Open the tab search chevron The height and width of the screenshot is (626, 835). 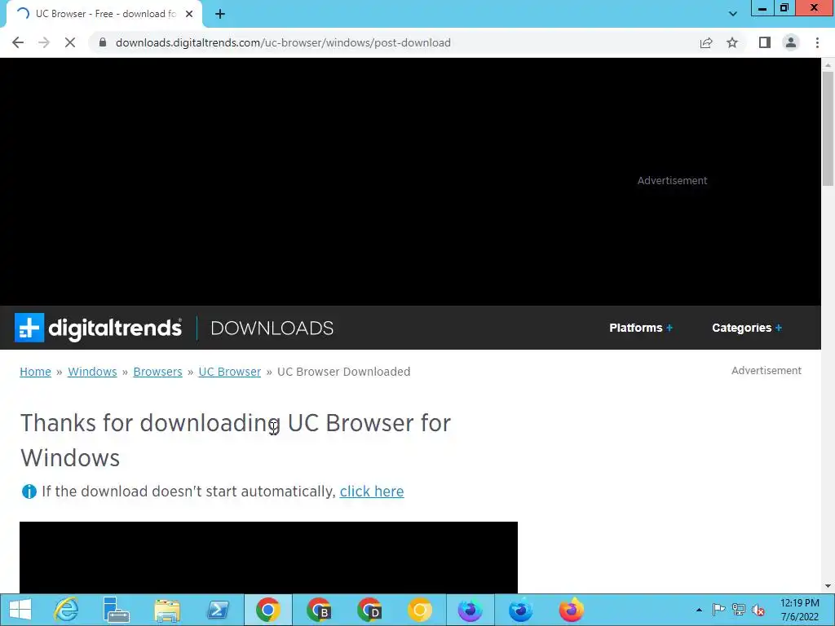pyautogui.click(x=733, y=15)
